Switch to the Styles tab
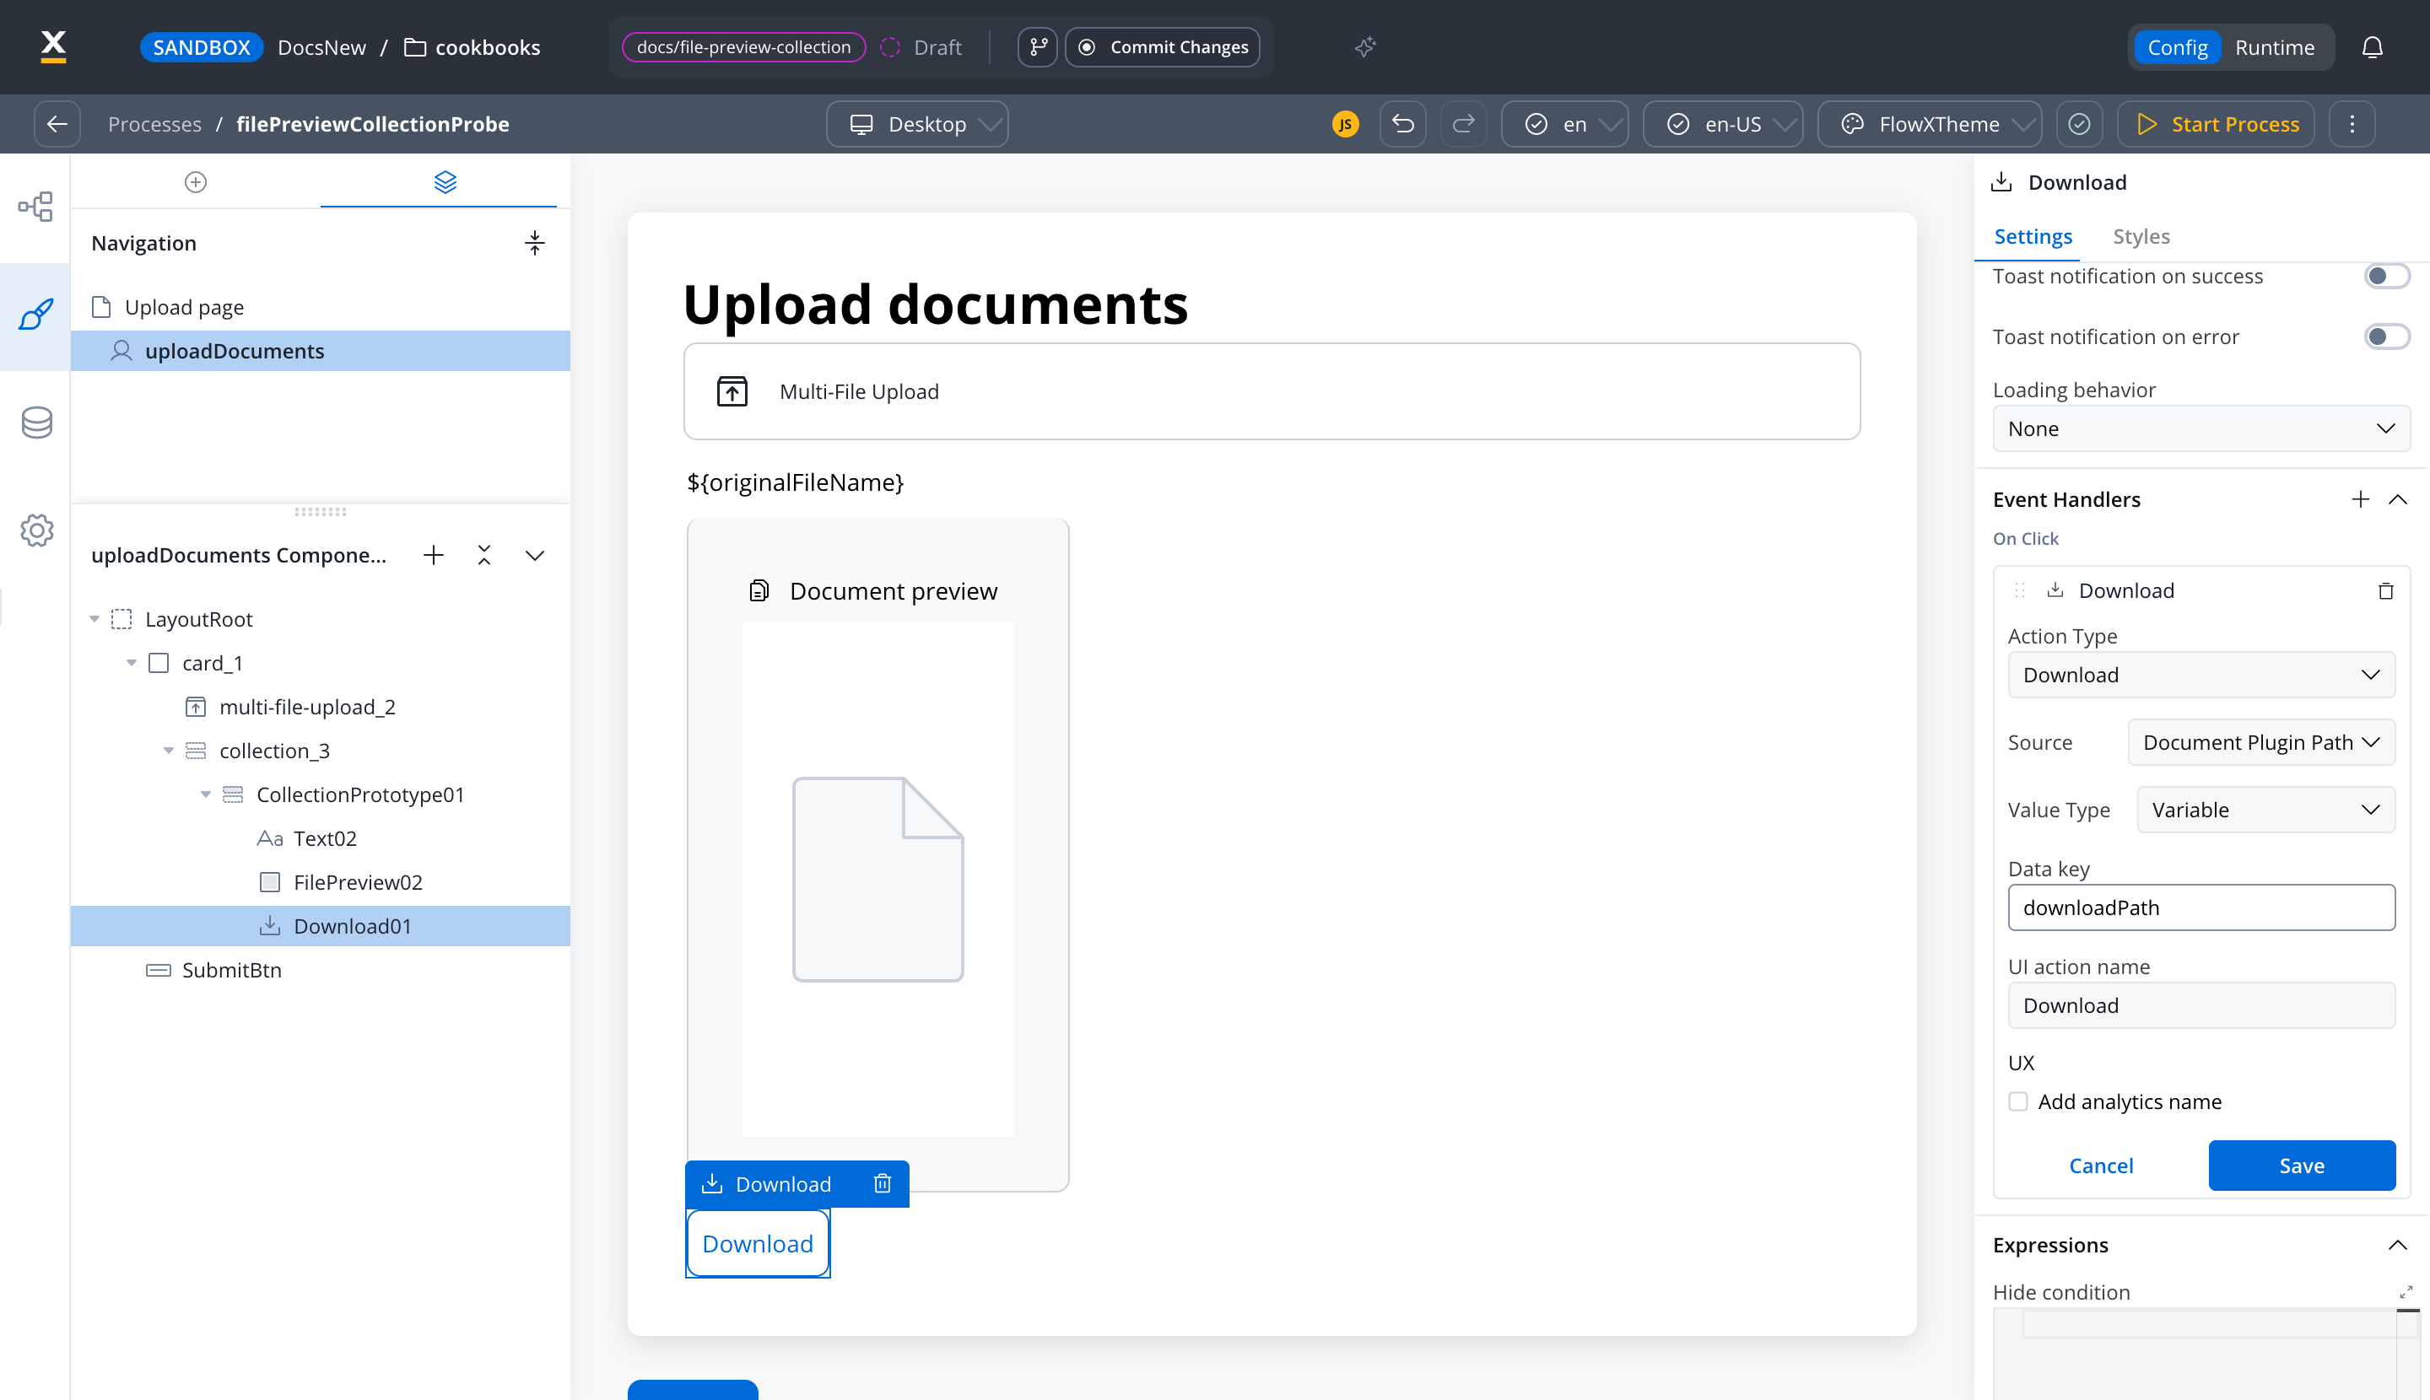Viewport: 2430px width, 1400px height. [x=2141, y=236]
